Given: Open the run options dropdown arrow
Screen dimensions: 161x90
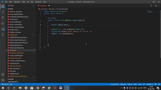Looking at the screenshot, I should point(153,6).
